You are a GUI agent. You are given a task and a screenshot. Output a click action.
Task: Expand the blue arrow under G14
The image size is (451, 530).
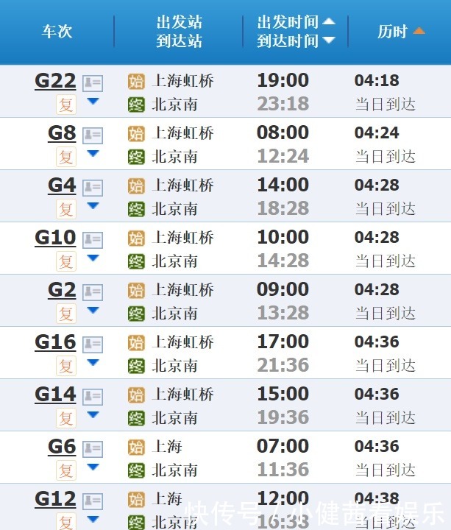click(x=93, y=415)
